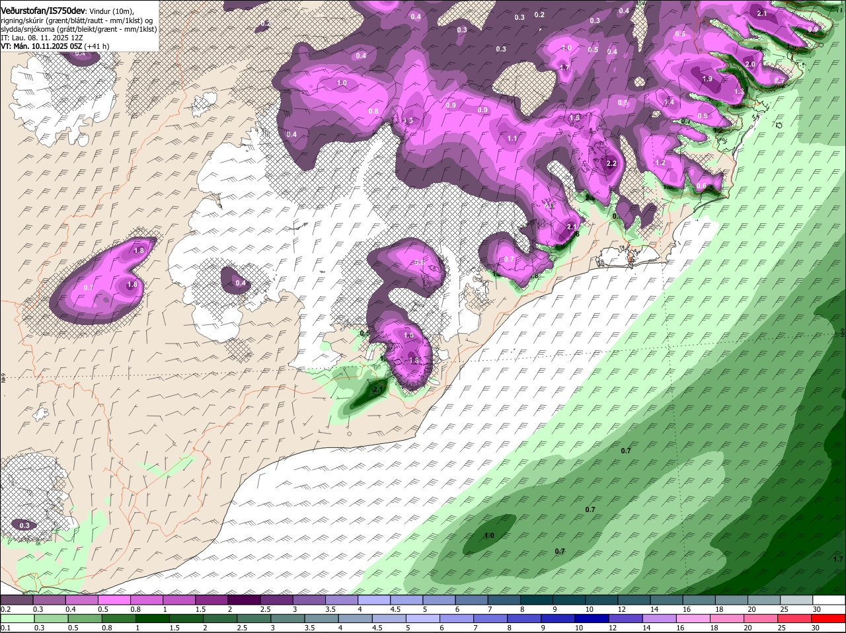Click the medium green 0.5 swatch in the lower legend row
This screenshot has height=633, width=846.
pos(85,618)
